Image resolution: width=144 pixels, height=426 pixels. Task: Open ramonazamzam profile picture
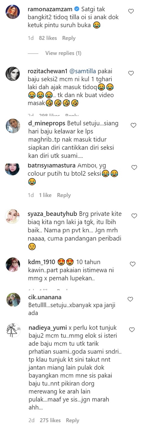click(13, 12)
